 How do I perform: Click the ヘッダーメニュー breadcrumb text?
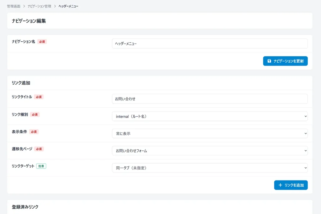[68, 6]
